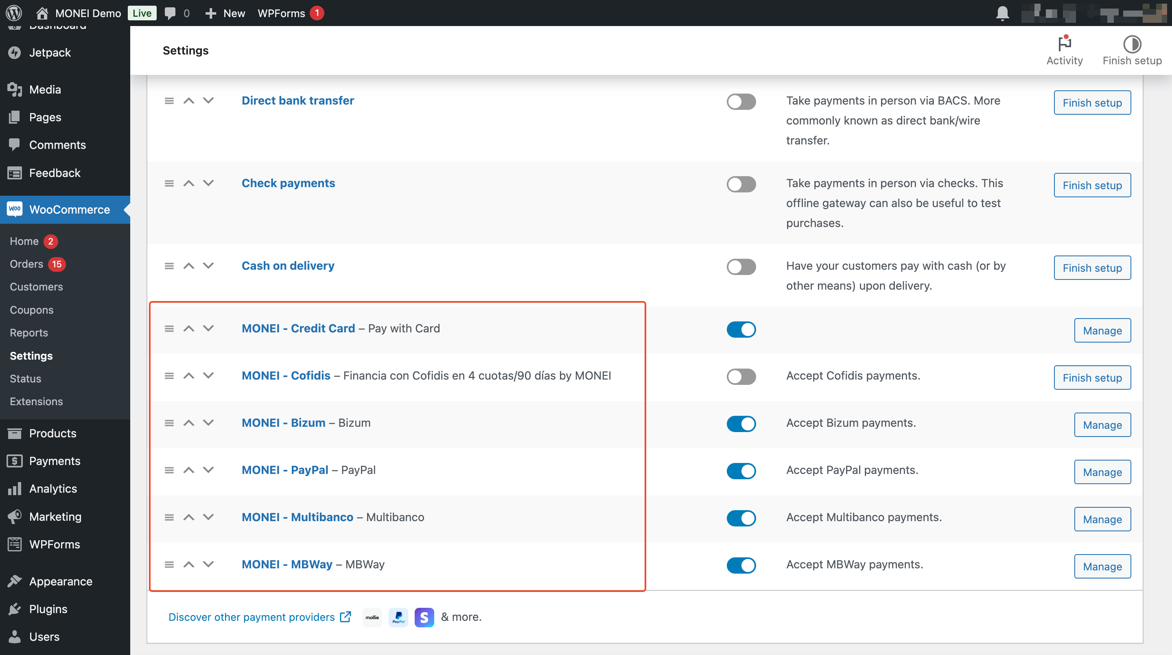Click the Analytics sidebar icon

pos(16,489)
